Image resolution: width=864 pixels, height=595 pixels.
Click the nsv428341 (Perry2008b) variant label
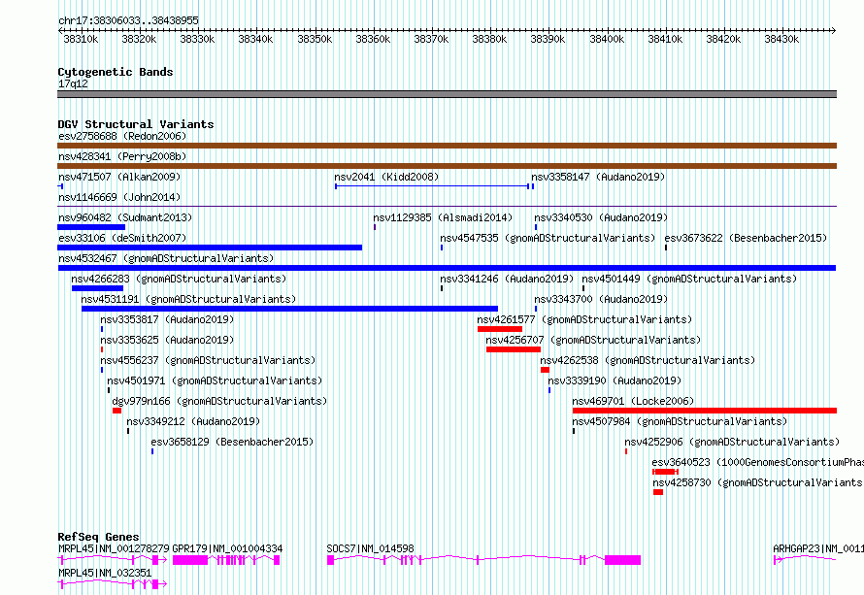[x=122, y=156]
